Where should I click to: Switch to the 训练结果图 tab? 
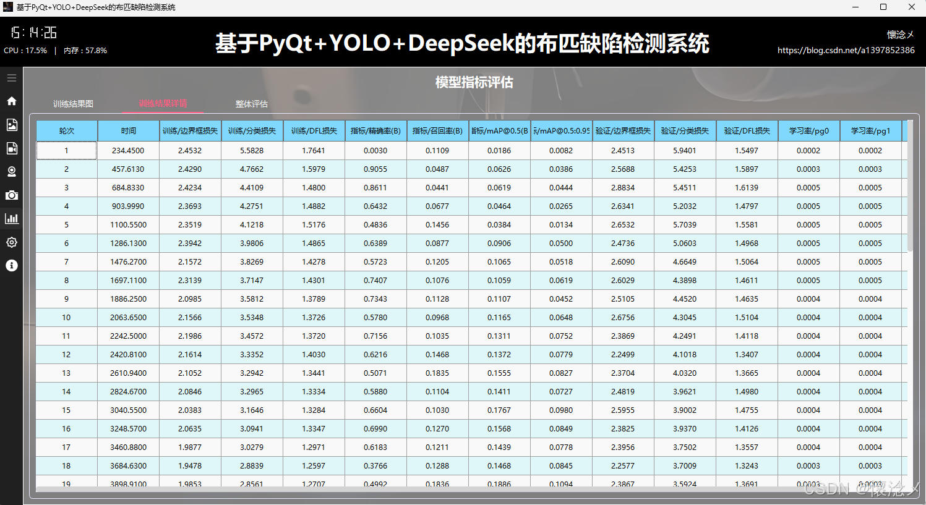(x=73, y=104)
